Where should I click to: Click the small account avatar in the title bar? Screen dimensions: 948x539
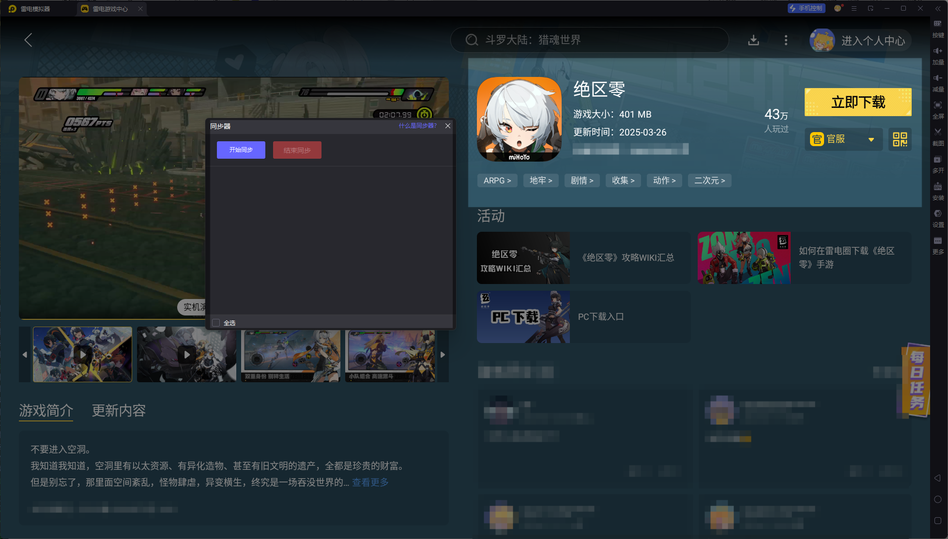point(838,8)
